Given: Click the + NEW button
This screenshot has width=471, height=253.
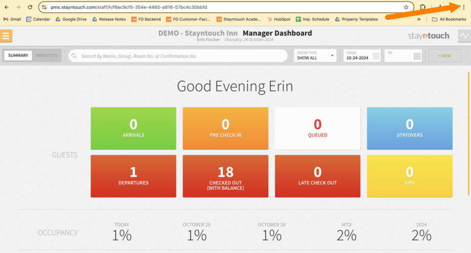Looking at the screenshot, I should click(x=444, y=56).
